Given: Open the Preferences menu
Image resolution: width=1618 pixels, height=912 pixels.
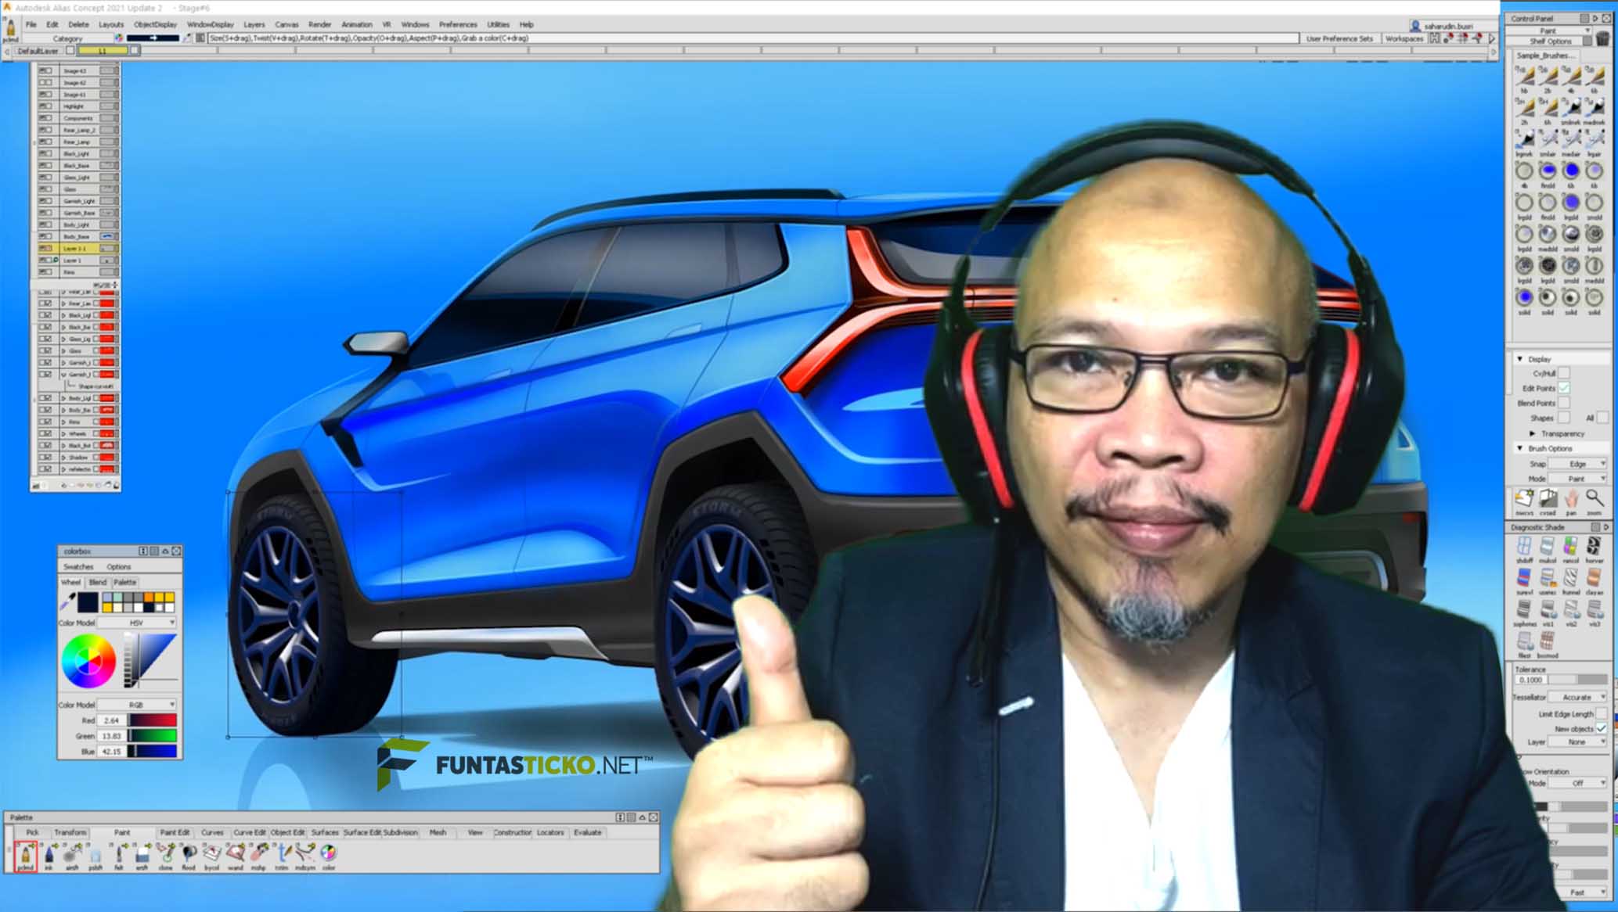Looking at the screenshot, I should click(458, 24).
